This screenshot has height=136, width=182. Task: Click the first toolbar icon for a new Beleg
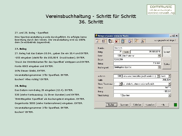[97, 41]
